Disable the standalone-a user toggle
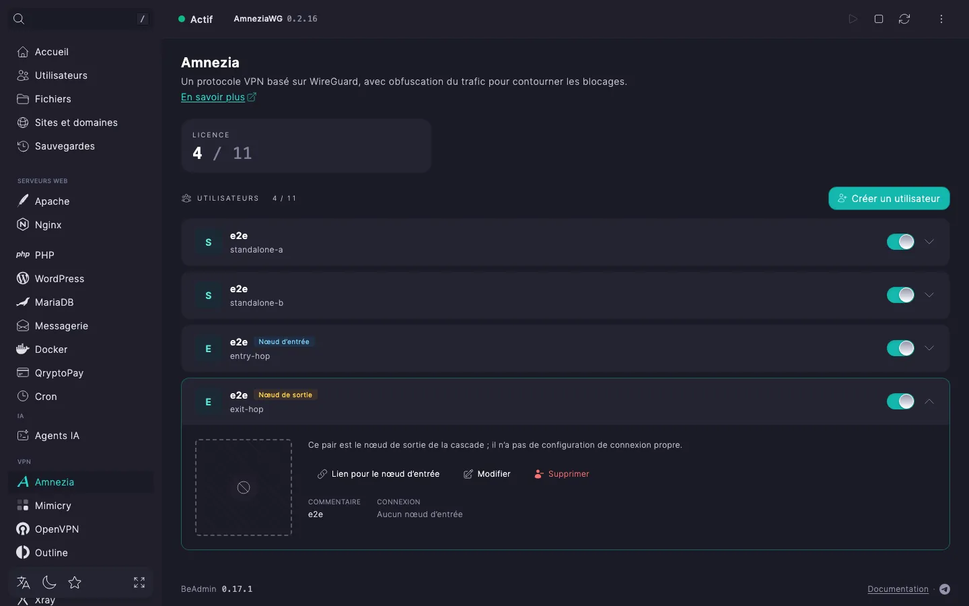Viewport: 969px width, 606px height. (900, 242)
